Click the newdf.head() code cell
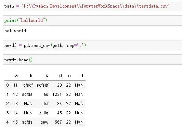Screen dimensions: 182x127 92,60
